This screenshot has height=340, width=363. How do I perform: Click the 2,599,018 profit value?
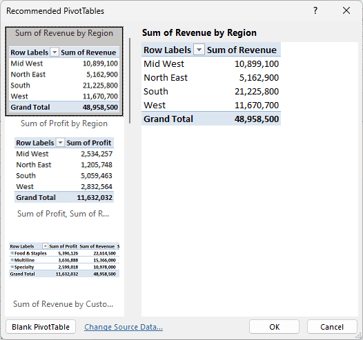[68, 267]
